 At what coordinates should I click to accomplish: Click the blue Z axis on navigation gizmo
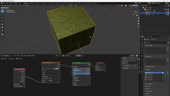pos(136,12)
